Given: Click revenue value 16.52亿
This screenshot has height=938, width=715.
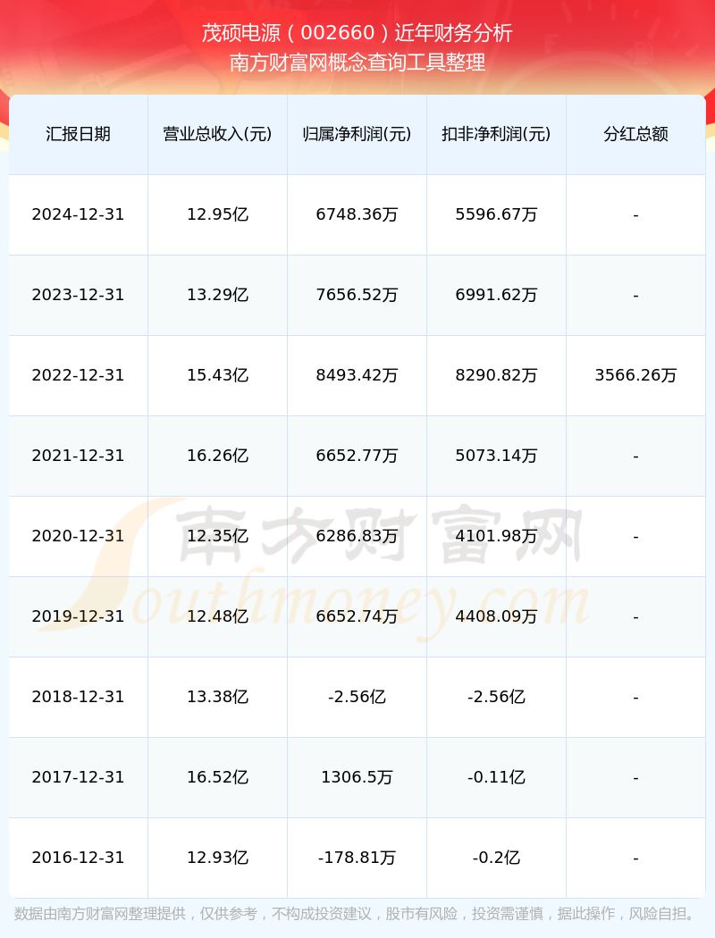Looking at the screenshot, I should coord(218,777).
